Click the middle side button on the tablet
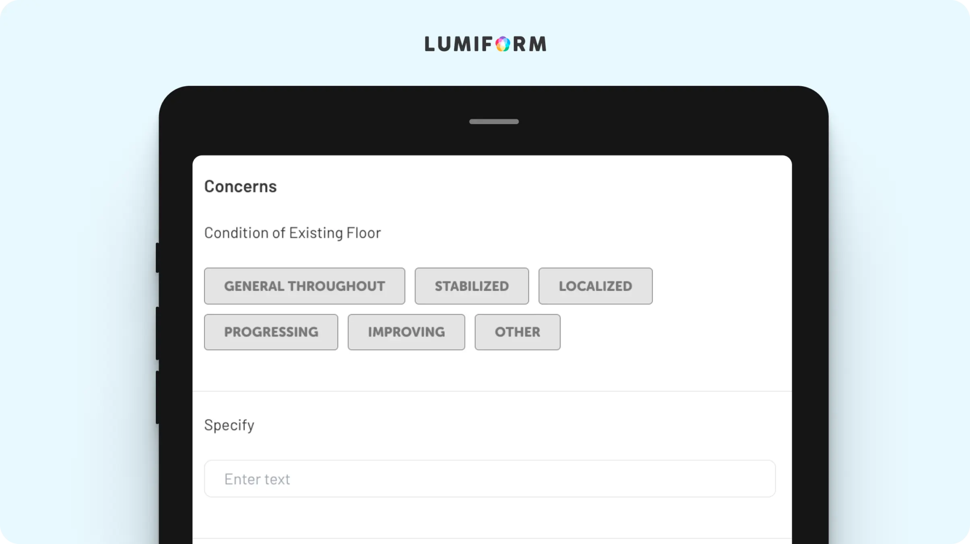This screenshot has height=544, width=970. click(x=157, y=333)
